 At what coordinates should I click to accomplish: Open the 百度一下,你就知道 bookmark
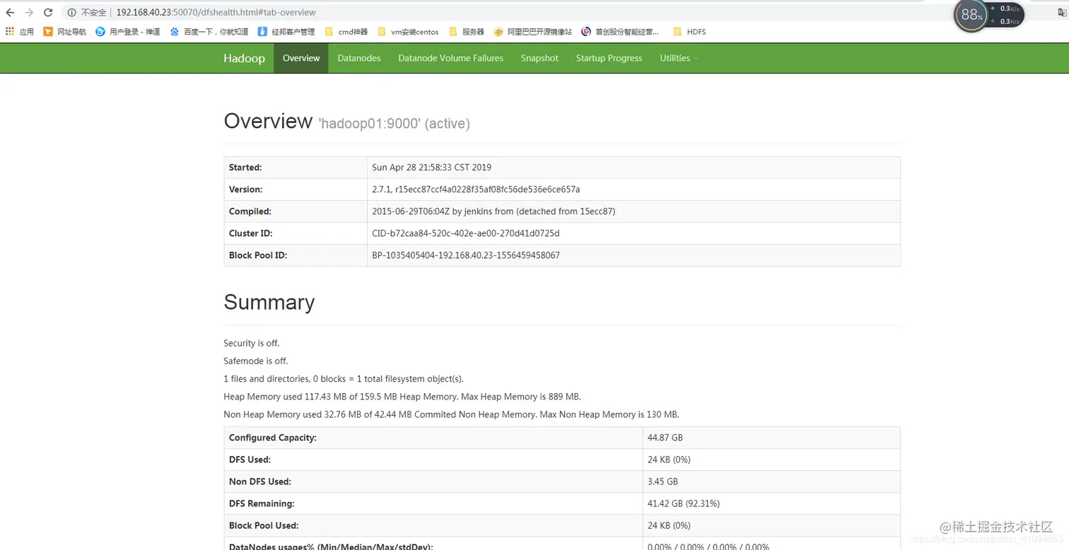click(x=209, y=32)
